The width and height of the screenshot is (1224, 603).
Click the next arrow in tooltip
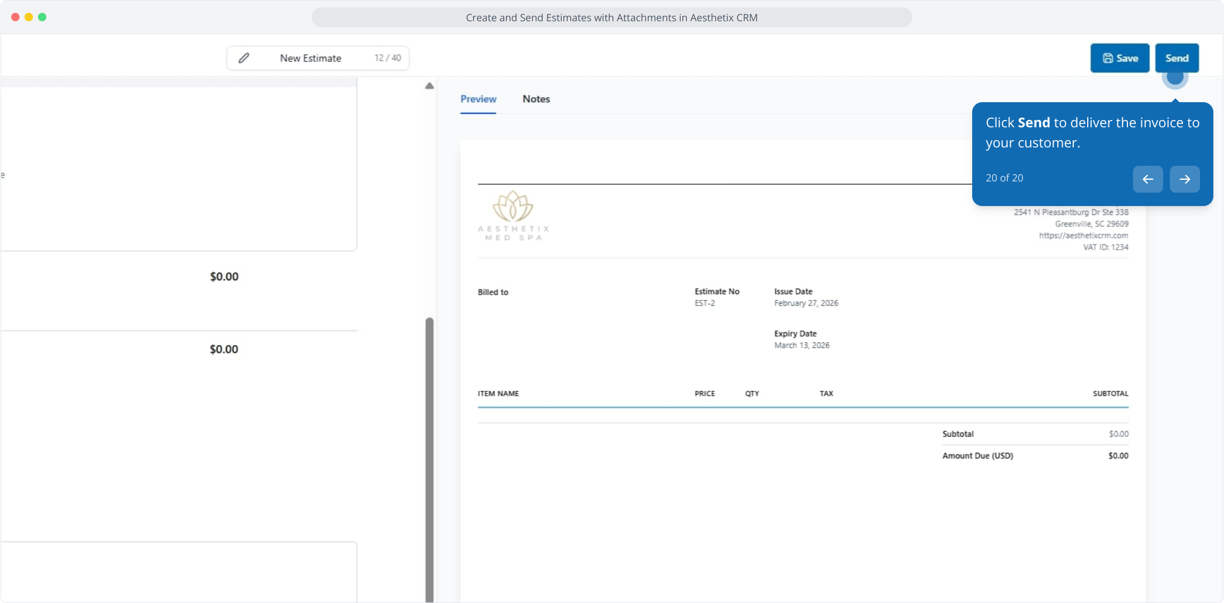tap(1184, 179)
